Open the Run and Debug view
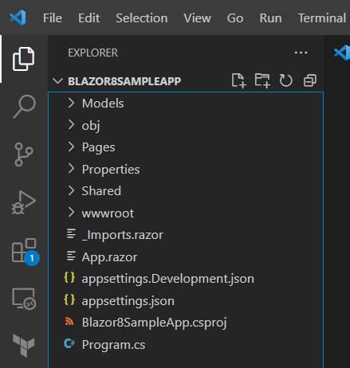This screenshot has width=350, height=368. point(23,202)
